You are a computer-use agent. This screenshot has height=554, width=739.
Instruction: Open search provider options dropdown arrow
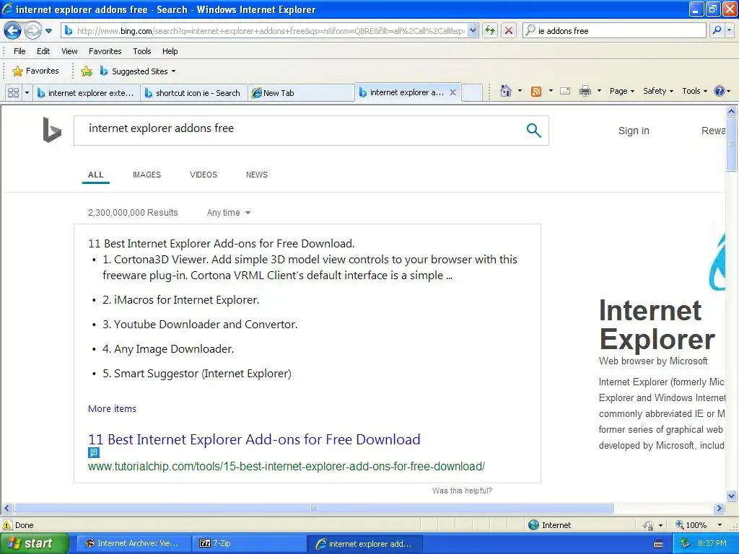[730, 31]
